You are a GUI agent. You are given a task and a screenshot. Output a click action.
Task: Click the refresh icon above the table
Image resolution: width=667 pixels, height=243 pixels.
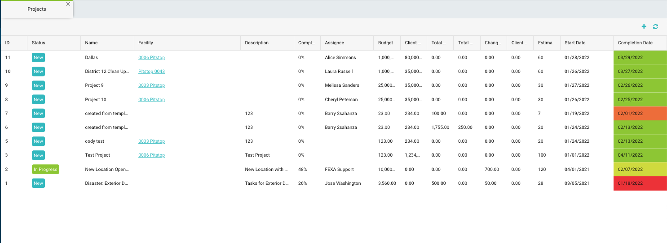tap(655, 27)
